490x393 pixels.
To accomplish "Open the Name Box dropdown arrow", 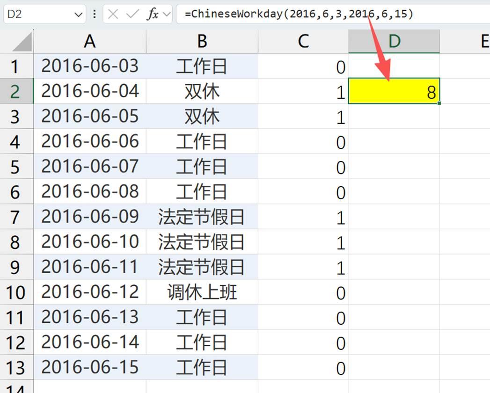I will pos(78,15).
